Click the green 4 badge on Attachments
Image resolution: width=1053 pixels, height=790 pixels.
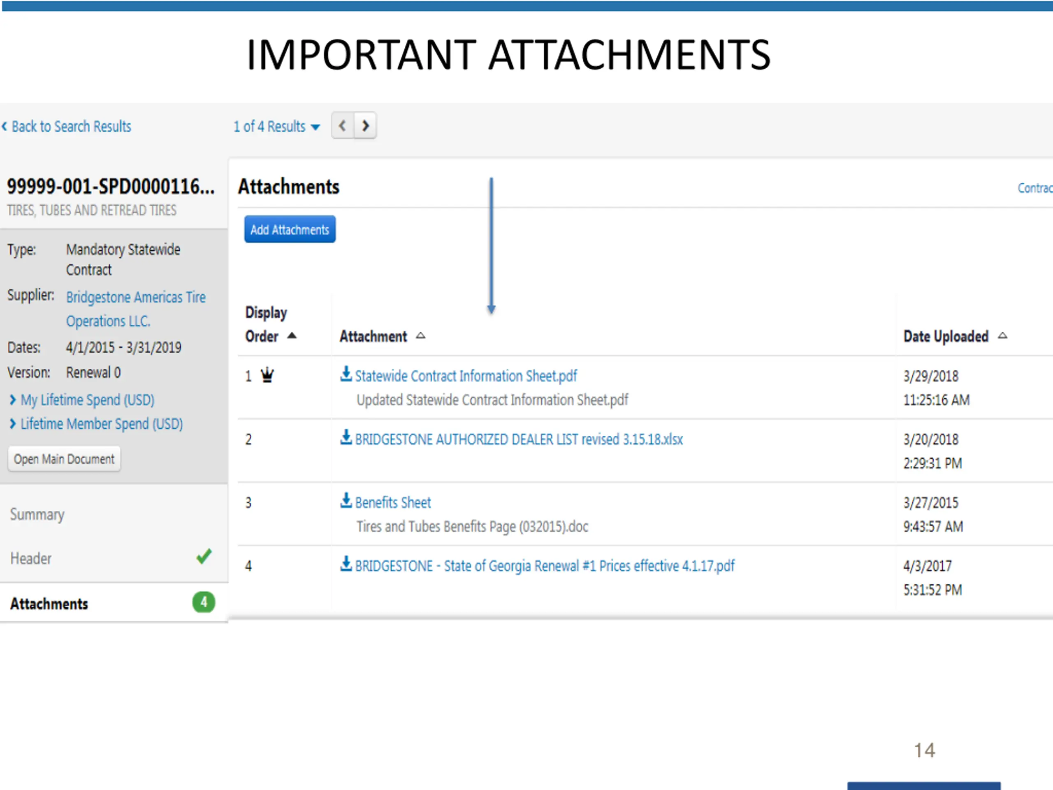coord(204,602)
